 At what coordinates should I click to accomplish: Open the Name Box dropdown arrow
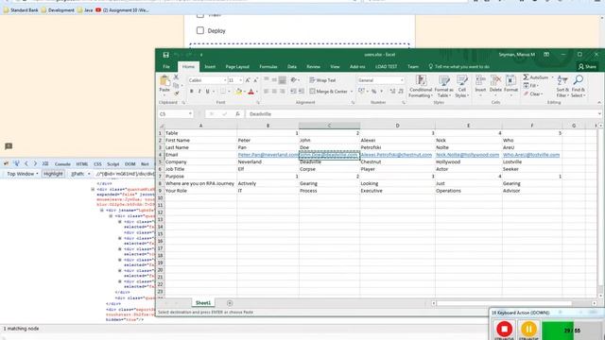pos(190,113)
